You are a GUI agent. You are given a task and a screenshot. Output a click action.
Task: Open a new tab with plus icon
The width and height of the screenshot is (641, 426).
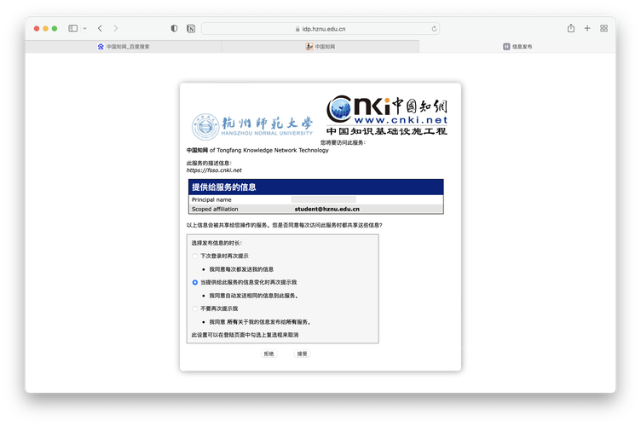(x=587, y=28)
